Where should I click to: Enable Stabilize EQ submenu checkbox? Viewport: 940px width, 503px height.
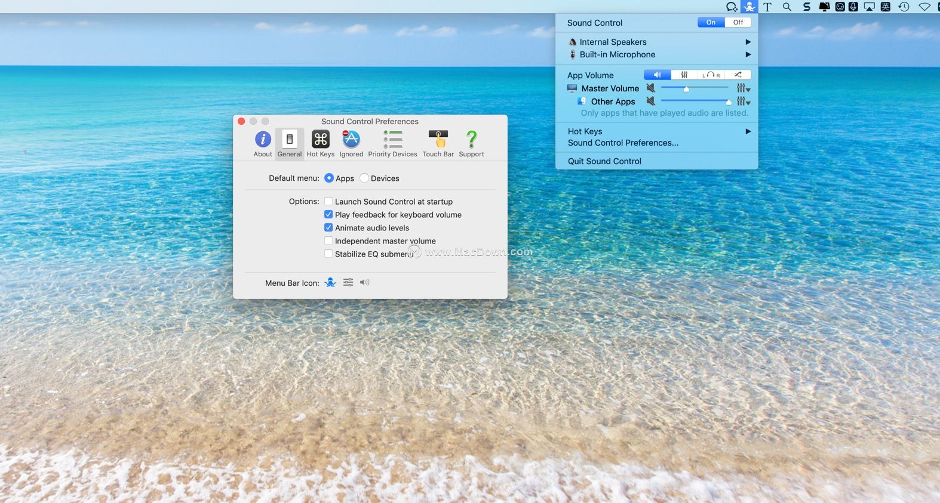pyautogui.click(x=328, y=254)
